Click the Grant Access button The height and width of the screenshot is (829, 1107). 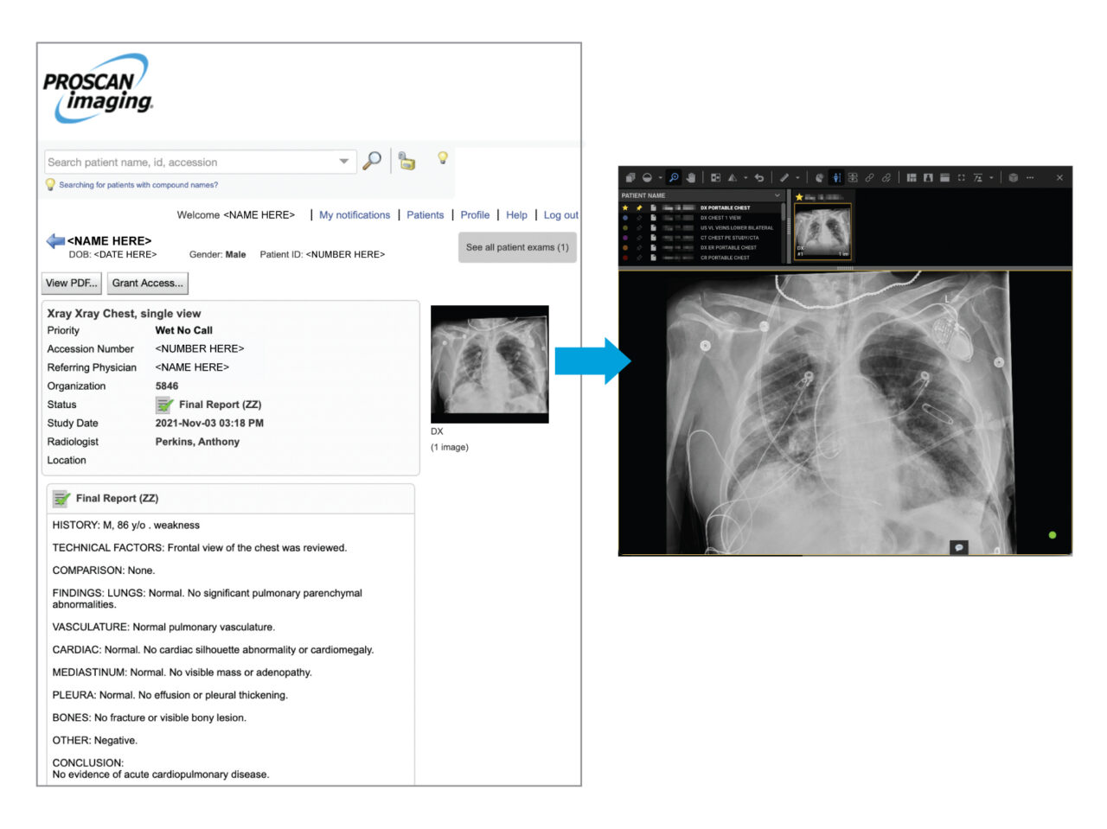pos(147,283)
